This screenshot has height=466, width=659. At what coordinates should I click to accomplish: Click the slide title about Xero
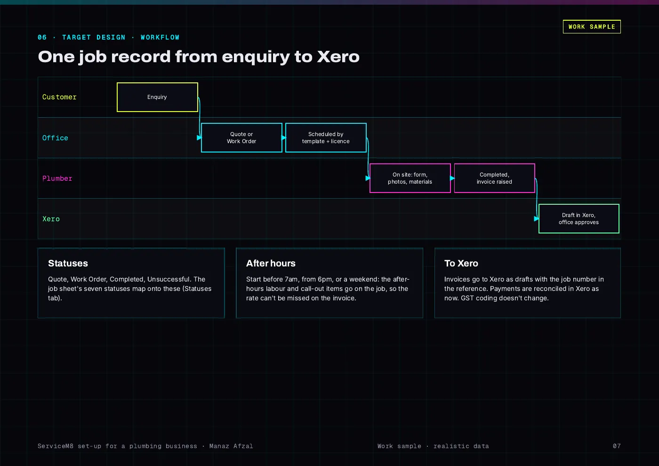[199, 56]
